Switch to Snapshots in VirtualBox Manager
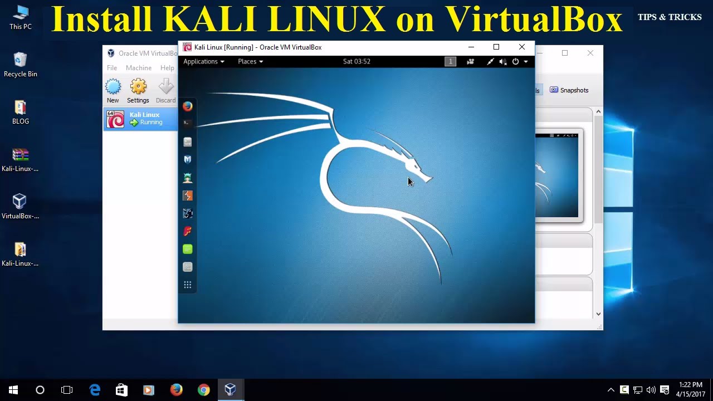Image resolution: width=713 pixels, height=401 pixels. pyautogui.click(x=569, y=90)
